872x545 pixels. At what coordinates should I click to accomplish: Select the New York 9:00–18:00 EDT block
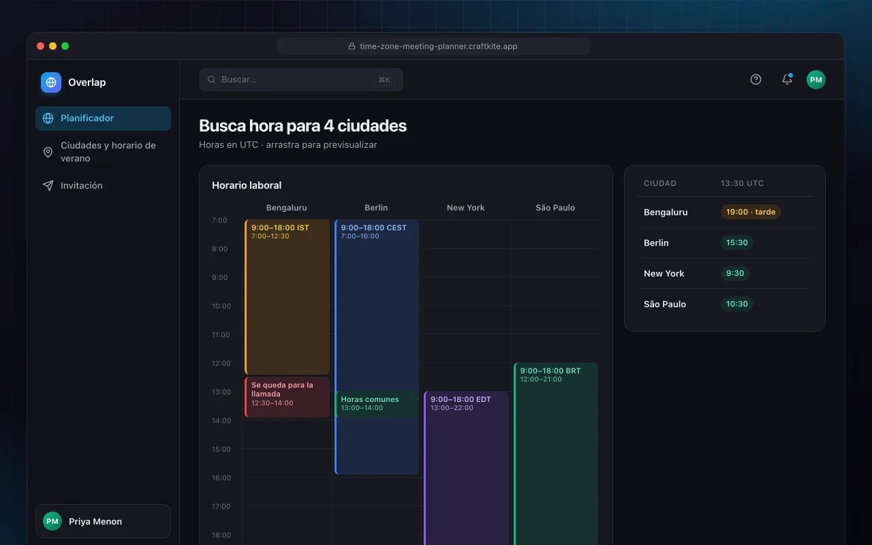[467, 468]
